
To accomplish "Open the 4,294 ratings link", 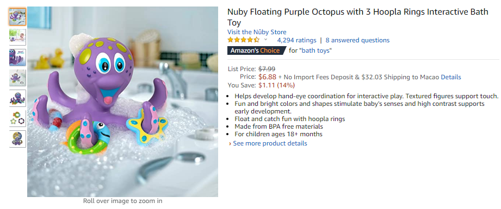I will [296, 40].
